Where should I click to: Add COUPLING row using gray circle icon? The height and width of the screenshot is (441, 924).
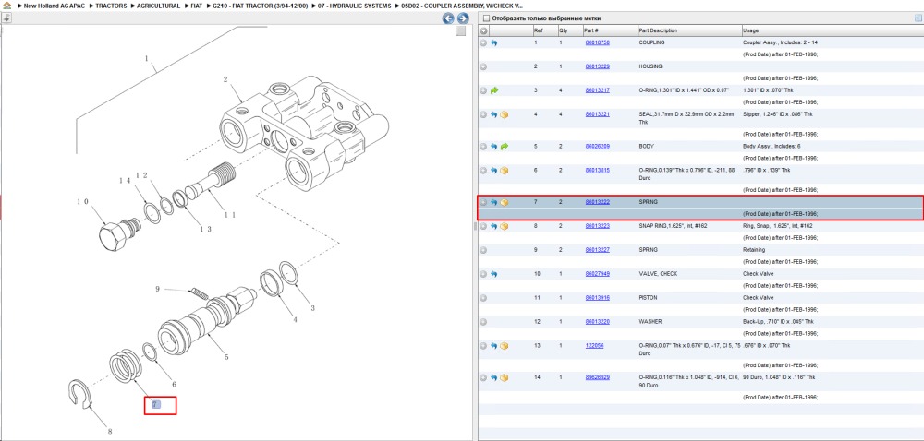coord(483,43)
